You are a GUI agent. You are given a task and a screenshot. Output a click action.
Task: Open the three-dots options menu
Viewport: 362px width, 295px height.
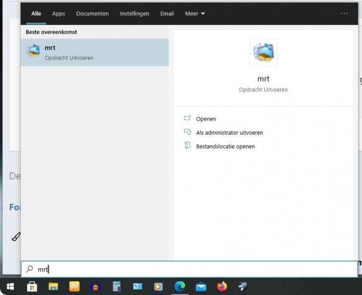click(344, 14)
